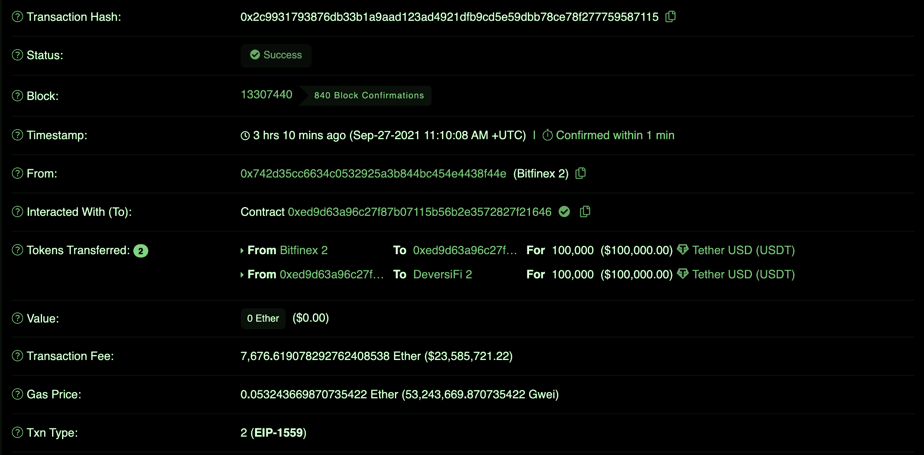Click the clock icon next to Timestamp
Image resolution: width=924 pixels, height=455 pixels.
point(243,135)
